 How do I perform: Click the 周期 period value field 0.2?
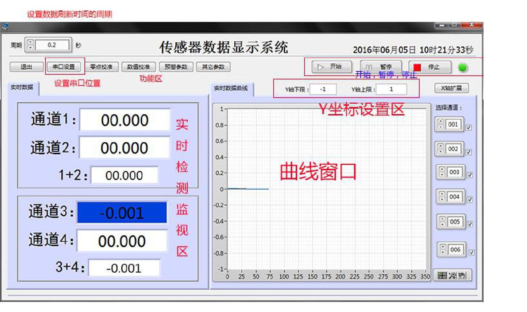tap(52, 45)
